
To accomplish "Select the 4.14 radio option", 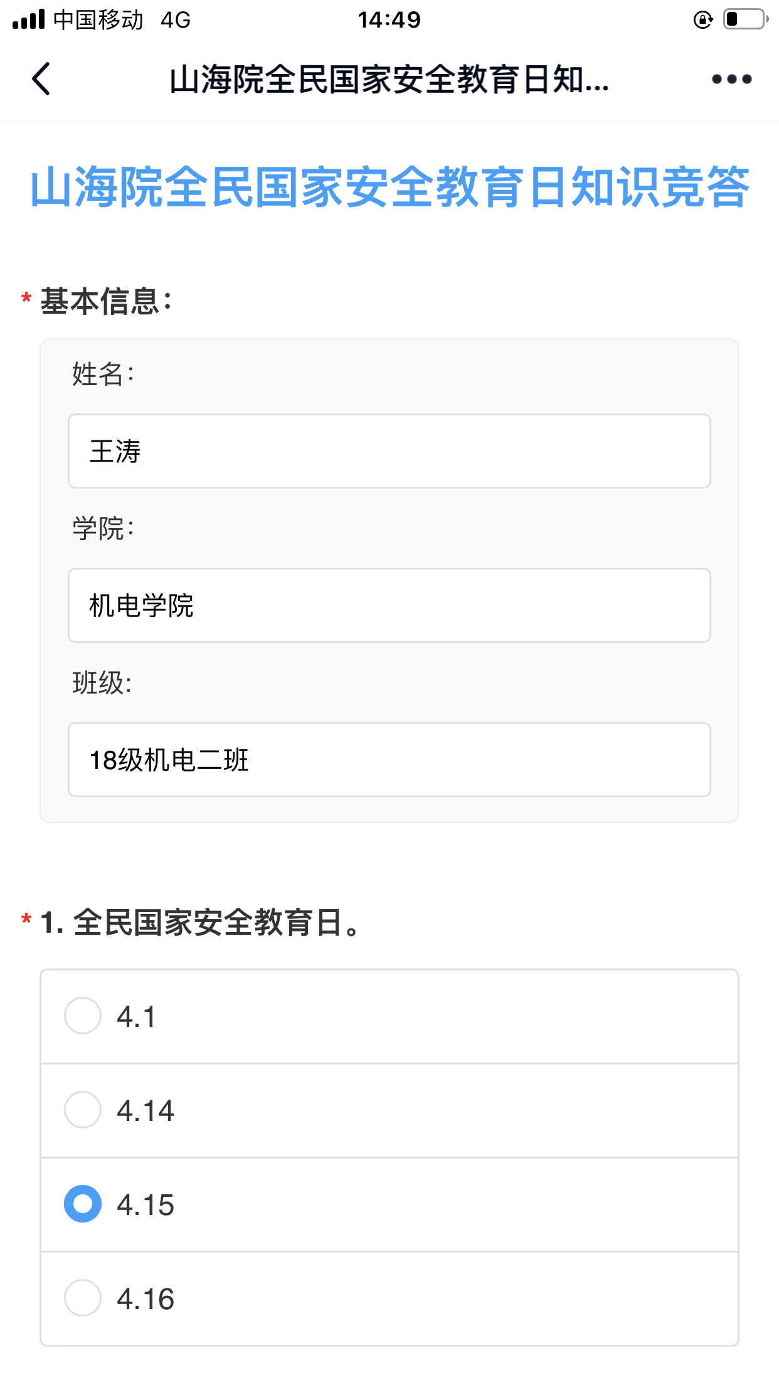I will pos(83,1110).
